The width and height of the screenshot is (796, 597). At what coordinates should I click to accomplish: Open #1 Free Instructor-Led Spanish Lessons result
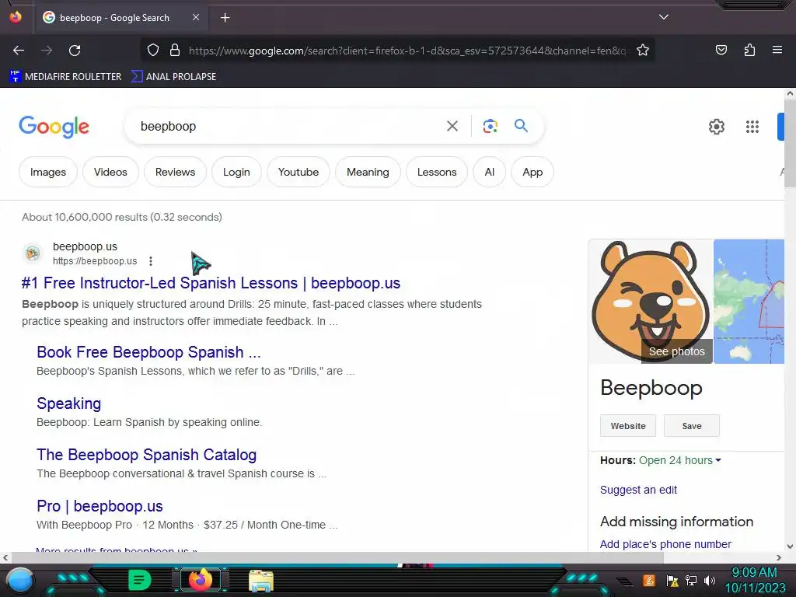click(211, 283)
